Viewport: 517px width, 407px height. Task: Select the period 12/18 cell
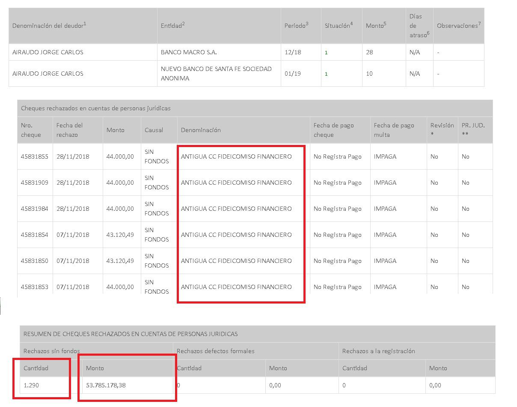pos(293,52)
